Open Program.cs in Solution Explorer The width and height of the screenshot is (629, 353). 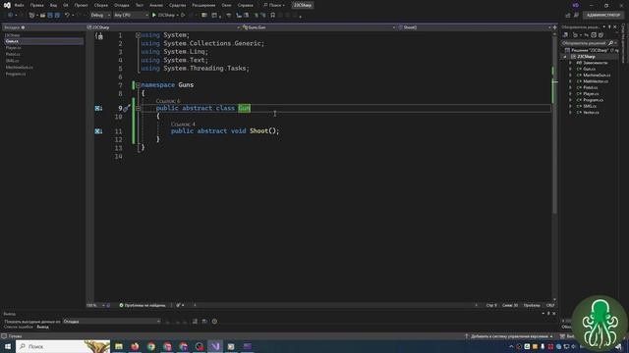[x=593, y=100]
